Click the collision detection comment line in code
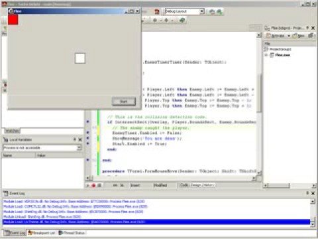This screenshot has width=318, height=239. (x=157, y=117)
